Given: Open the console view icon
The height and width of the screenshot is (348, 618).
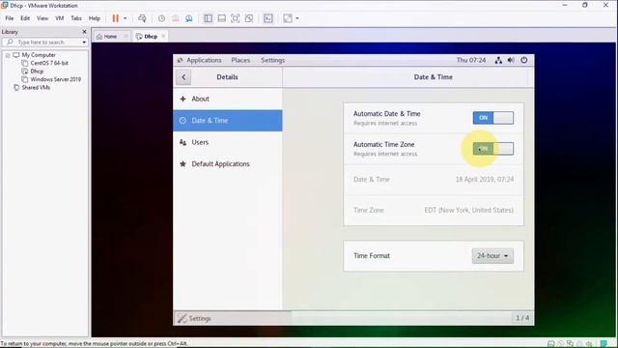Looking at the screenshot, I should (268, 18).
